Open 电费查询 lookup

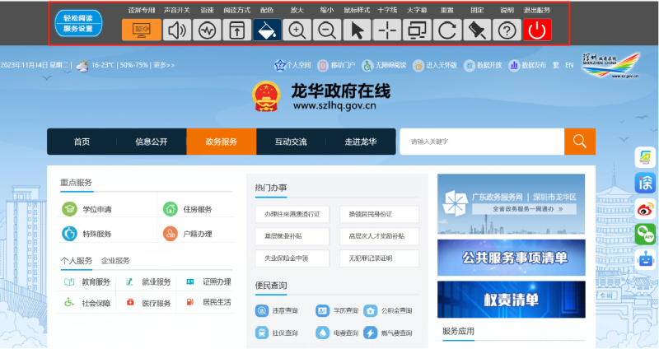pos(337,333)
